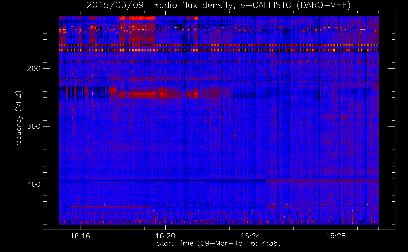
Task: Click the '400' frequency tick label
Action: coord(34,184)
